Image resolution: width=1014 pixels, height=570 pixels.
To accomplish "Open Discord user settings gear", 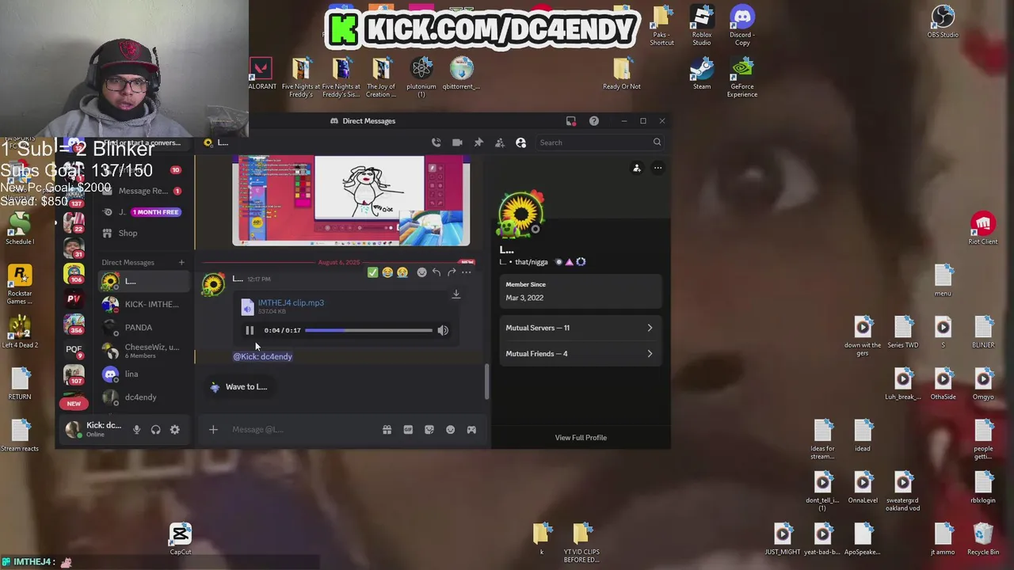I will click(x=174, y=430).
